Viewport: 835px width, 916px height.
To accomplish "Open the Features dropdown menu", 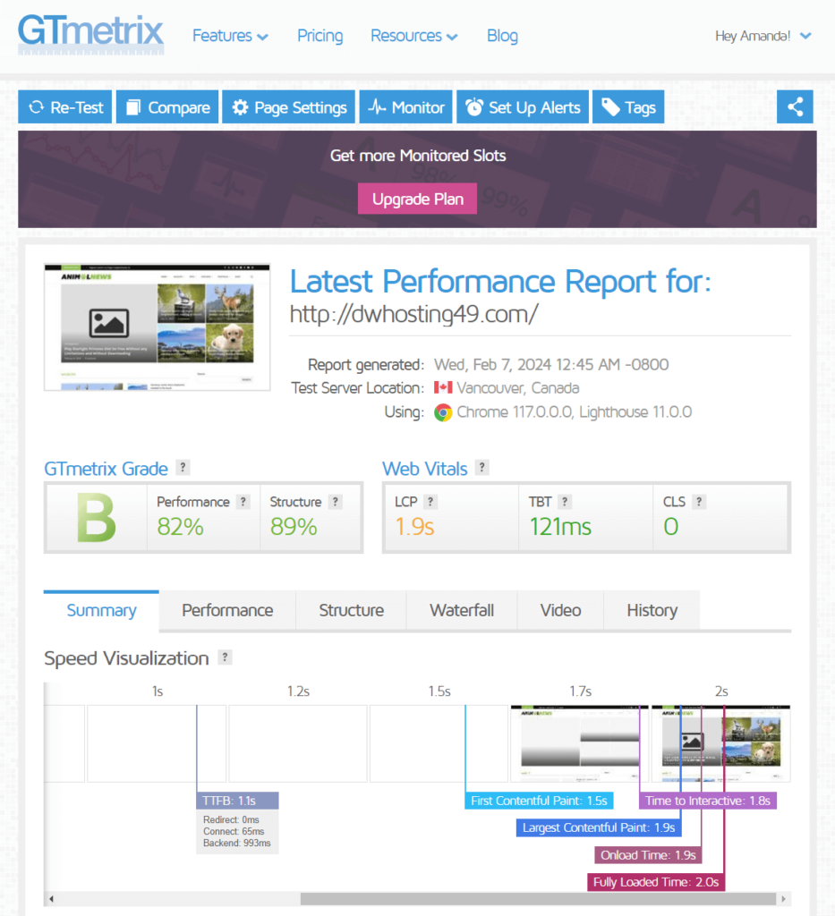I will (x=230, y=36).
